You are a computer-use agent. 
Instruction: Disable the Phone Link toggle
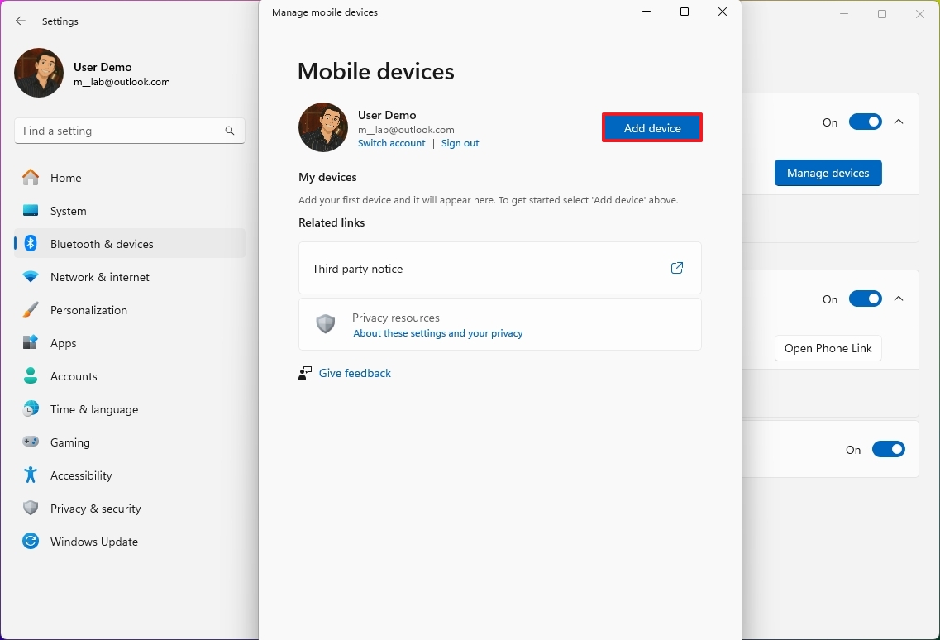point(865,299)
